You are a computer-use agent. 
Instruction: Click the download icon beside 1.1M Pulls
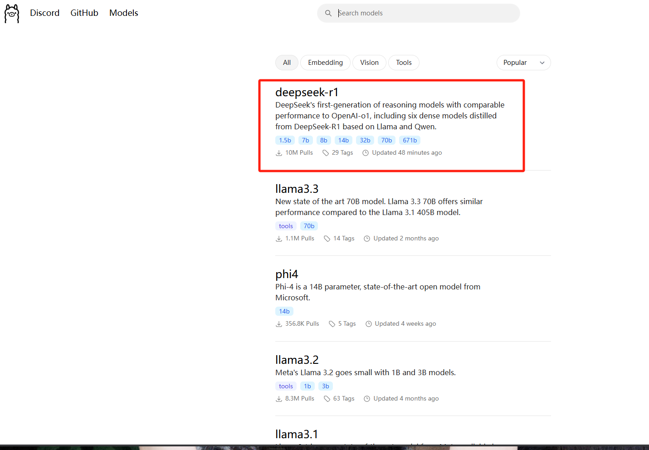pyautogui.click(x=279, y=239)
